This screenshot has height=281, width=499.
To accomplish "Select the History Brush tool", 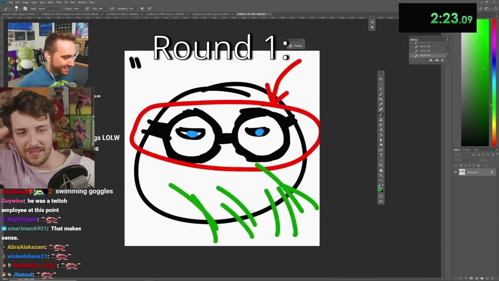I will [x=381, y=124].
